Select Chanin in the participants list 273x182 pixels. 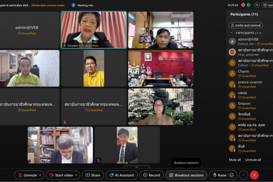pyautogui.click(x=251, y=74)
